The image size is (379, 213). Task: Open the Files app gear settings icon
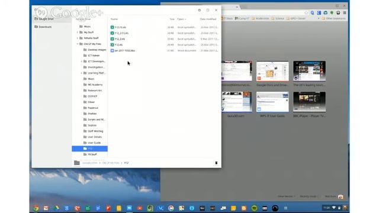[200, 10]
